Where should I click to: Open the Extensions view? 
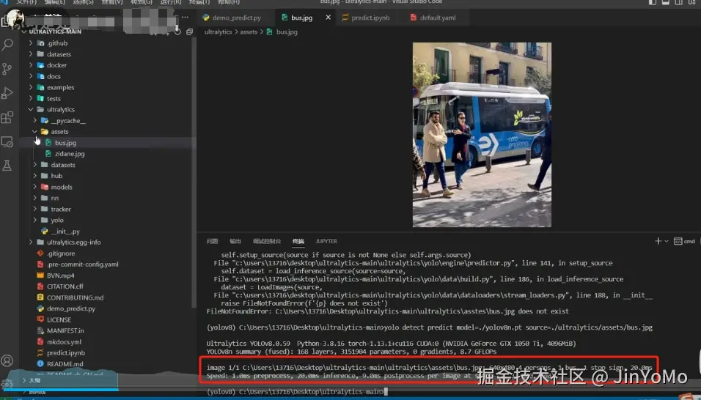[x=7, y=117]
